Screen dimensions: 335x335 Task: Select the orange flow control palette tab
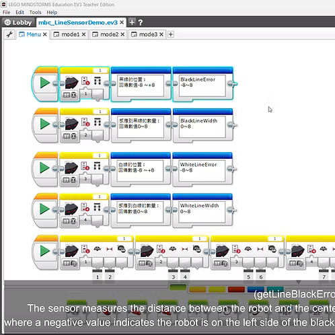197,289
